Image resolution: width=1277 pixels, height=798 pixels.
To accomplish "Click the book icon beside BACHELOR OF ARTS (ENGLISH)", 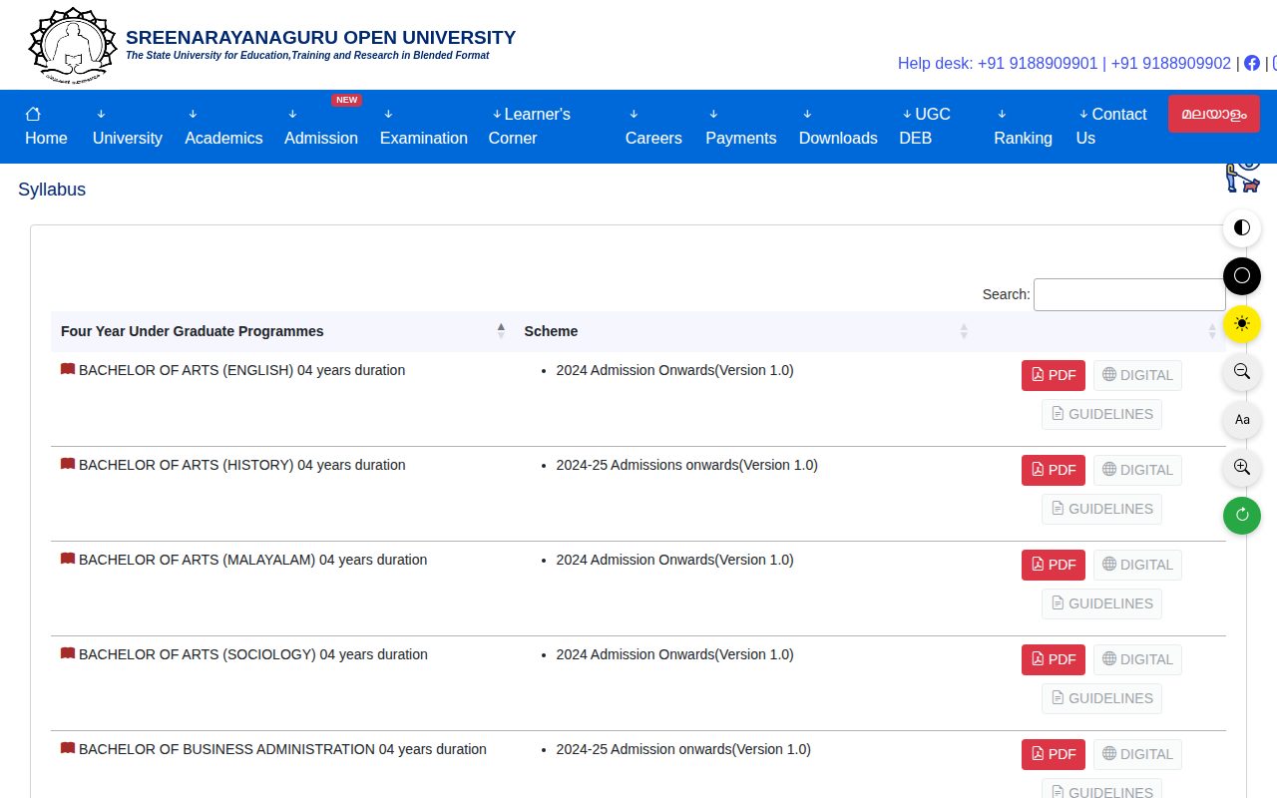I will tap(68, 369).
